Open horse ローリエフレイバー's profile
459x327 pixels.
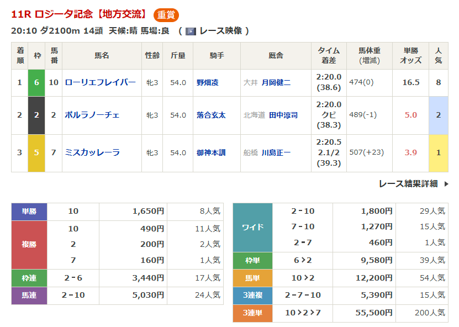(x=100, y=82)
